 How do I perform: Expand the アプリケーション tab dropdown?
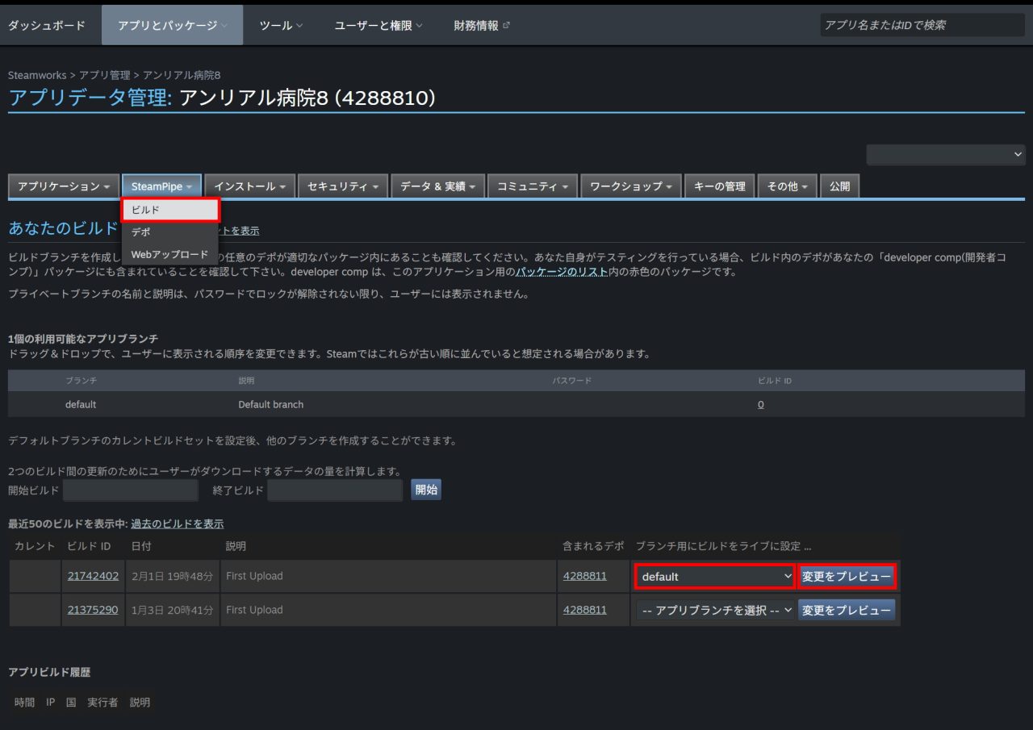[64, 186]
